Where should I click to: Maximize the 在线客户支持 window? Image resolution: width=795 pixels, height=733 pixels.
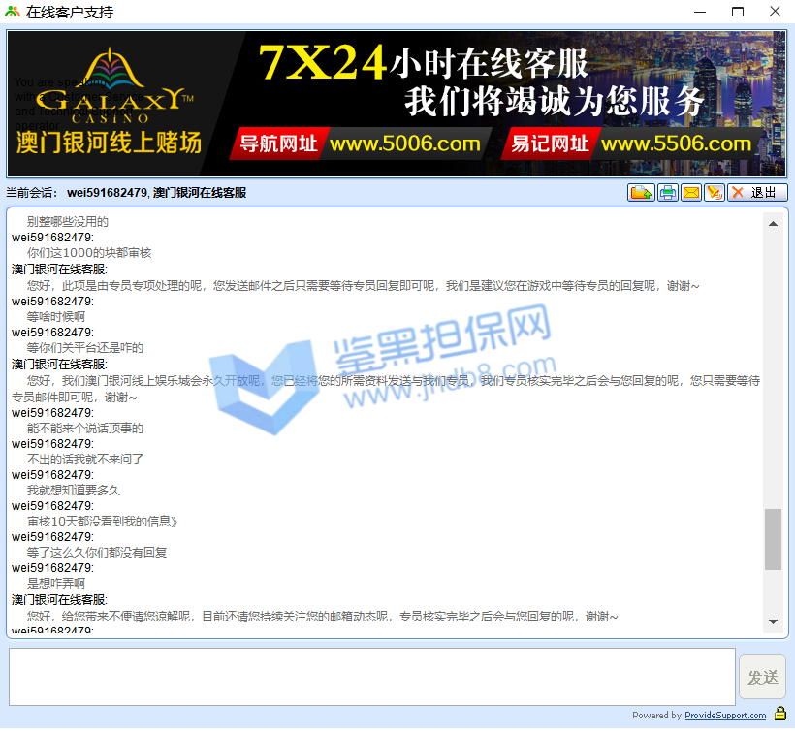737,12
